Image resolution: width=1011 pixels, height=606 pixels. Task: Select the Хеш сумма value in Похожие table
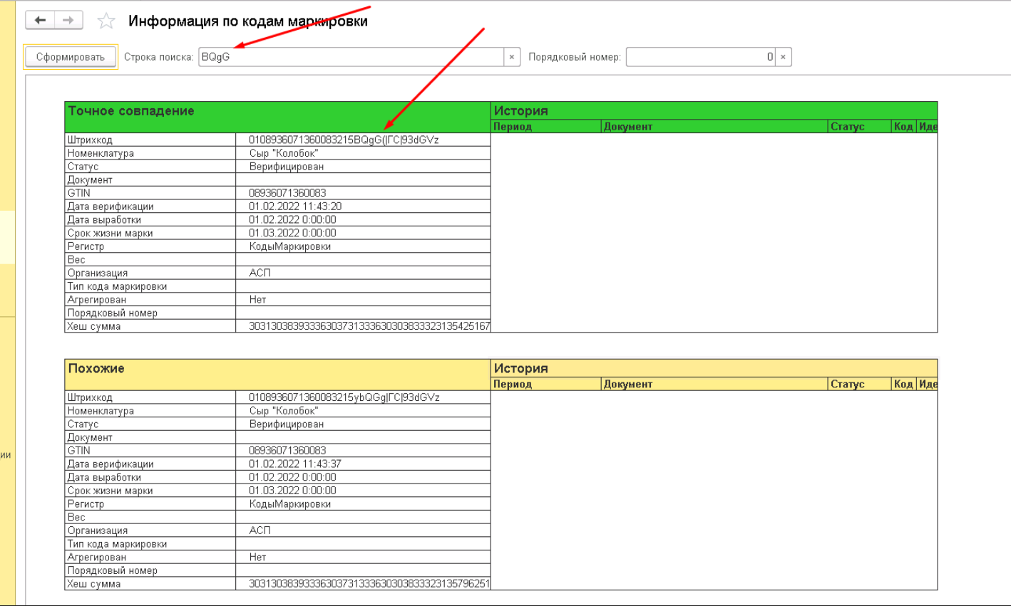tap(369, 584)
